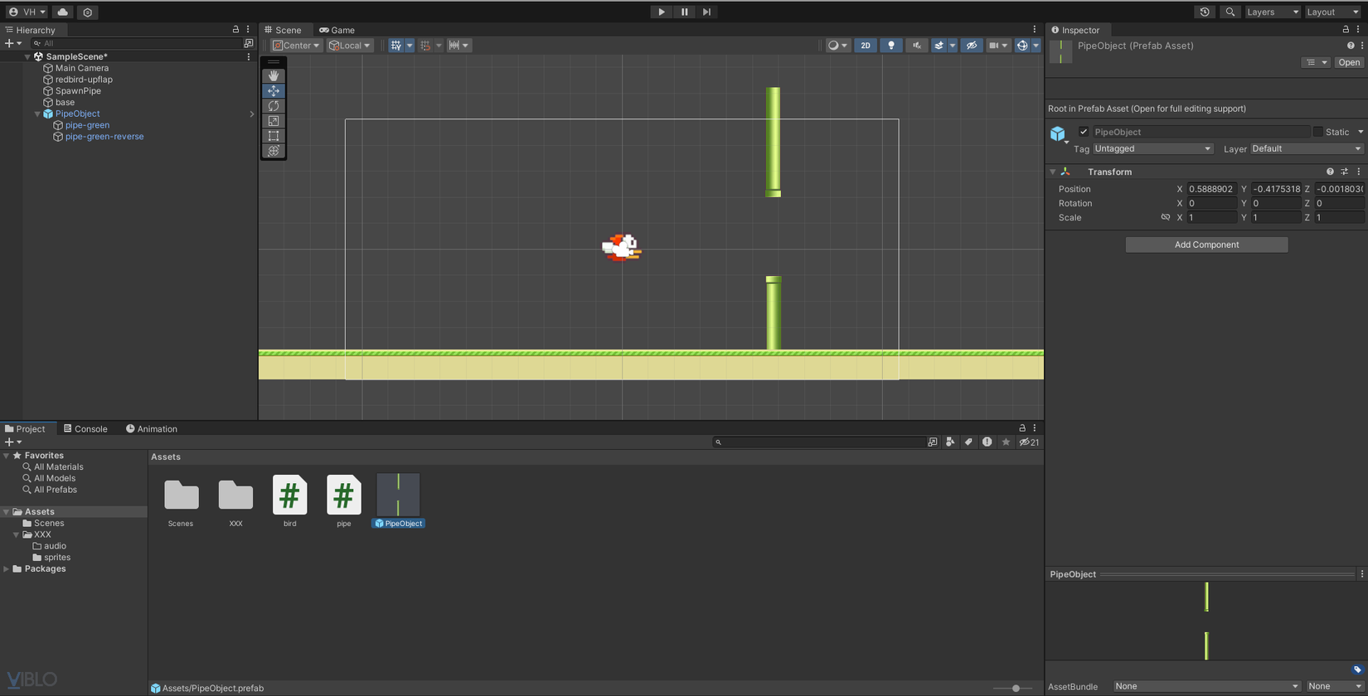This screenshot has height=696, width=1368.
Task: Collapse the PipeObject children in Hierarchy
Action: tap(37, 114)
